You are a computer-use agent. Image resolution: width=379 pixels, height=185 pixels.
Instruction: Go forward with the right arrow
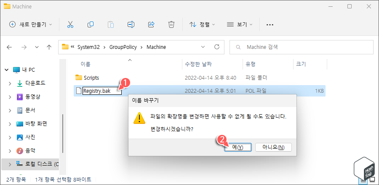24,47
